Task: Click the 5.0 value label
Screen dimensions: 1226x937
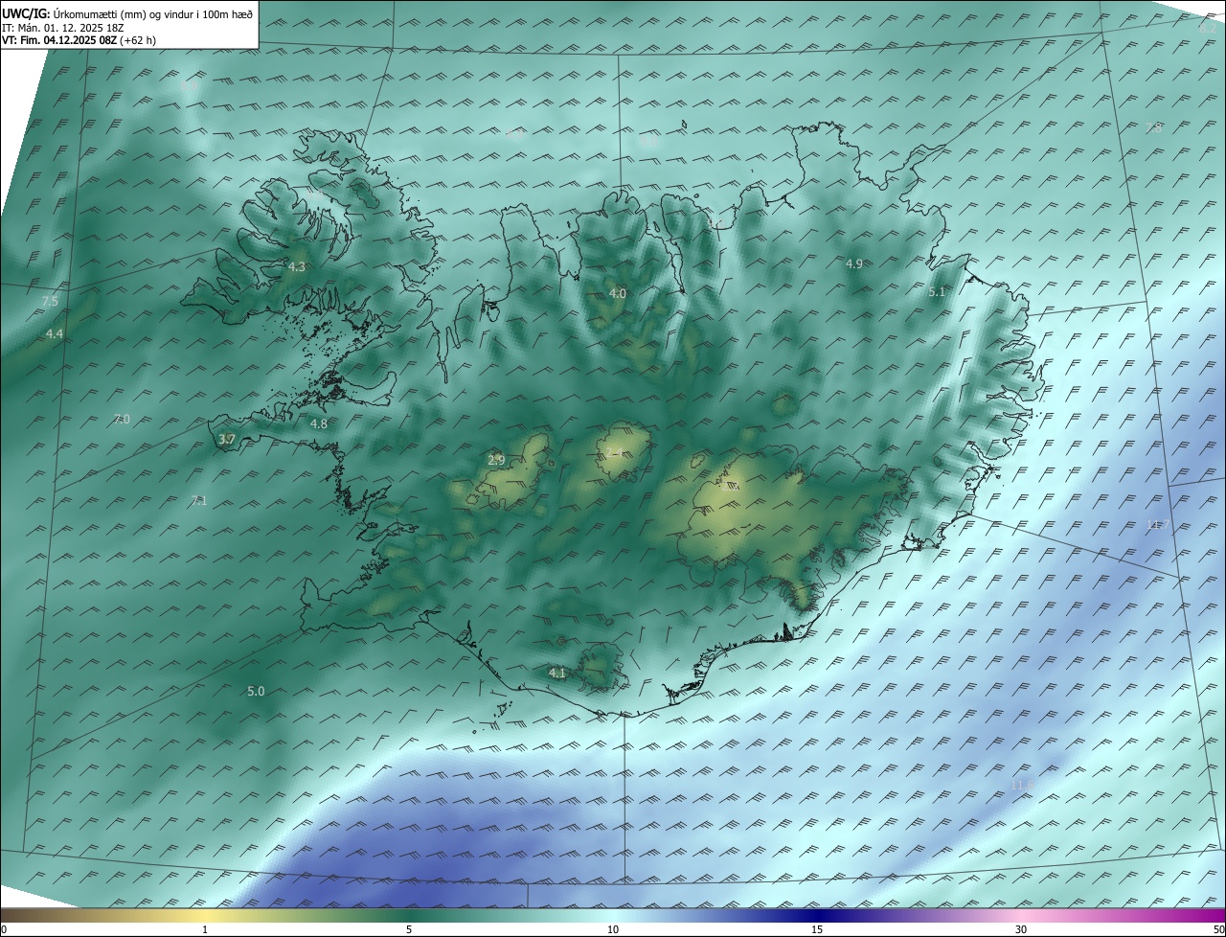Action: [256, 691]
